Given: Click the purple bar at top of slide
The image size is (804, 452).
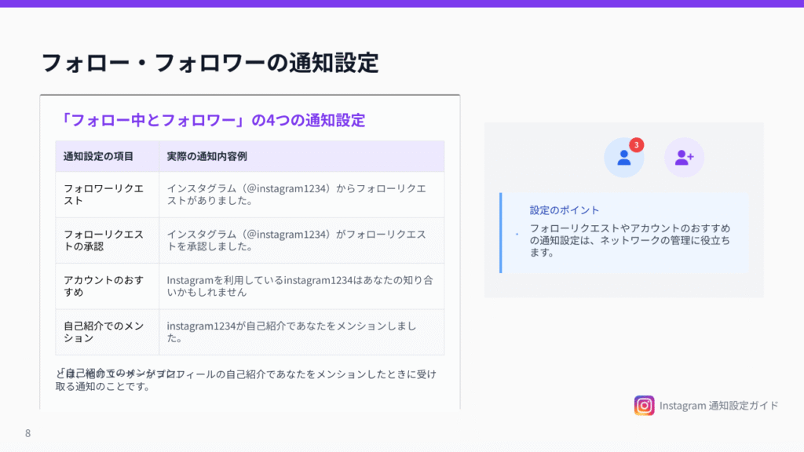Looking at the screenshot, I should point(402,3).
